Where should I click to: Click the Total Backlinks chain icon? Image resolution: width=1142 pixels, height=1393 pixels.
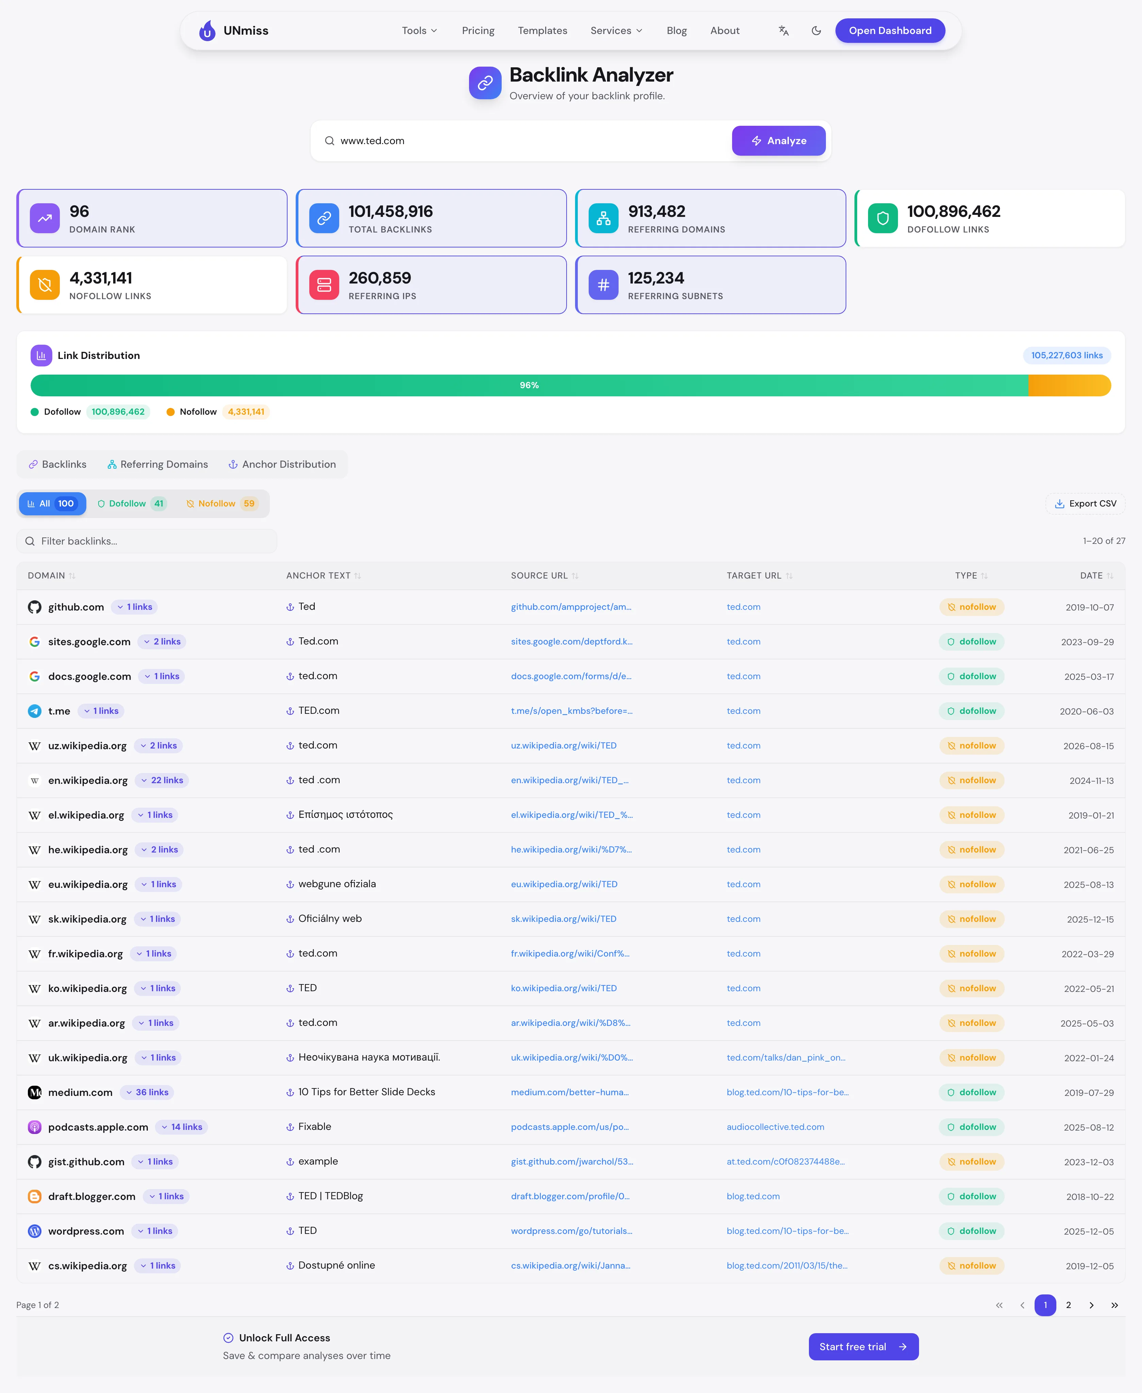coord(324,219)
